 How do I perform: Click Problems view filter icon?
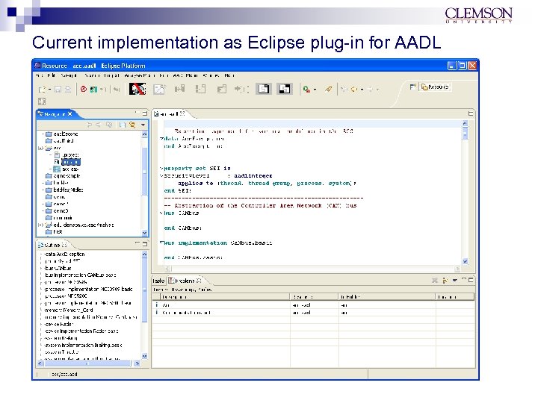point(445,281)
